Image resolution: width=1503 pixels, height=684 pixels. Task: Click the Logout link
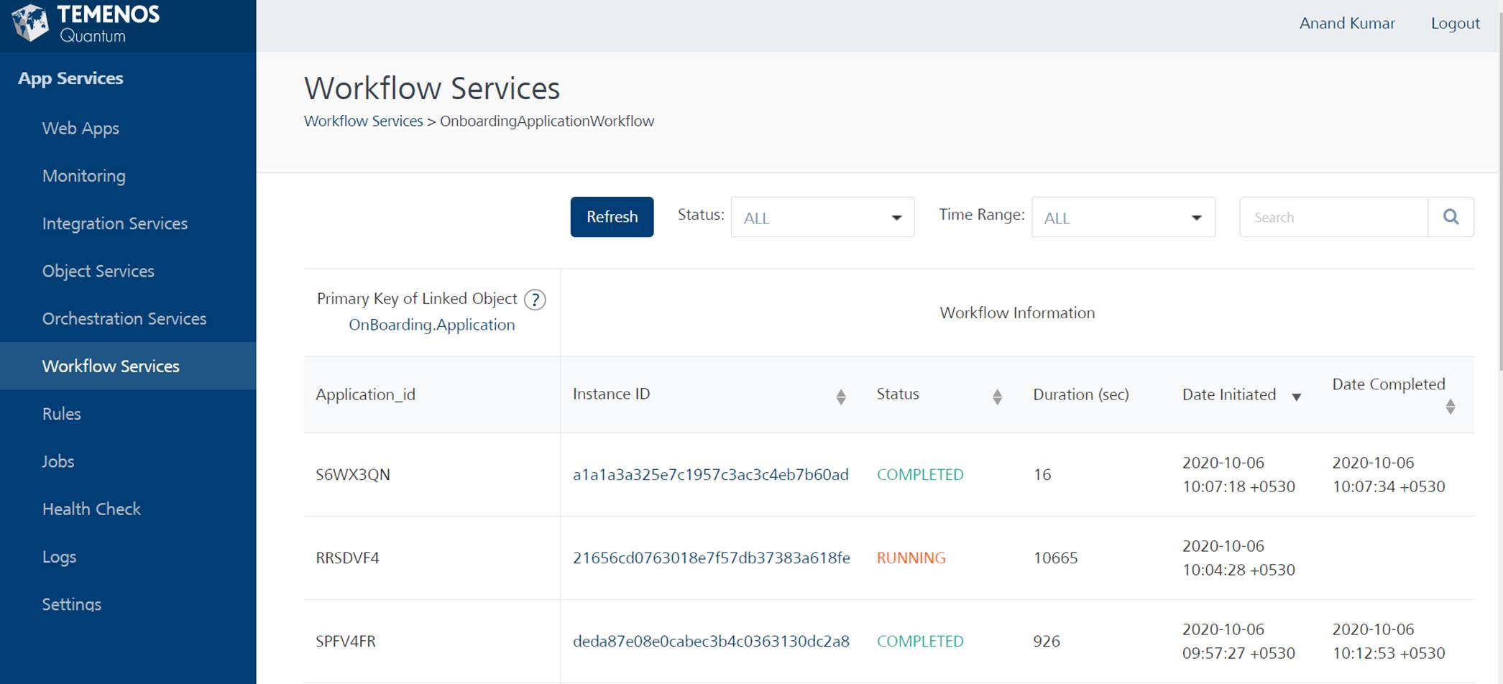tap(1455, 23)
